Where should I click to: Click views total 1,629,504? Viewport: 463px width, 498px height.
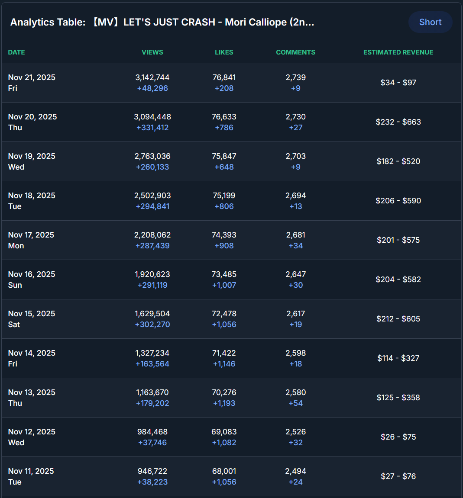[x=152, y=314]
